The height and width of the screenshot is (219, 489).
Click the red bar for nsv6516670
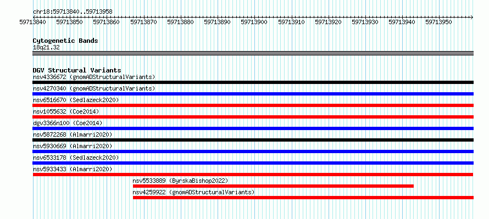pos(253,105)
